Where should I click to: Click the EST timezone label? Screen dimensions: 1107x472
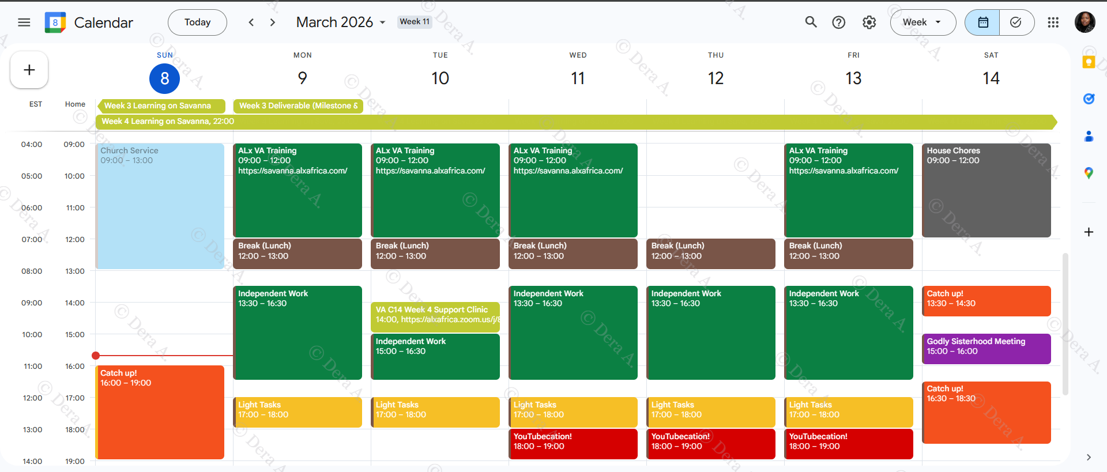[x=36, y=104]
